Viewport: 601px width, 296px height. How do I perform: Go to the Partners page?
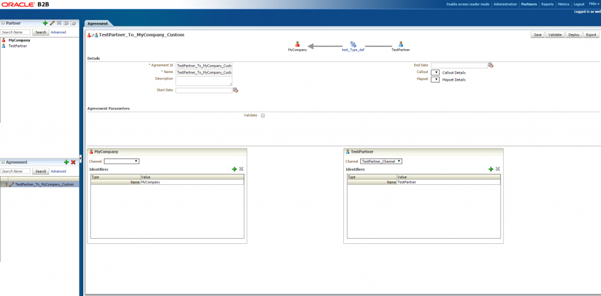(x=529, y=4)
